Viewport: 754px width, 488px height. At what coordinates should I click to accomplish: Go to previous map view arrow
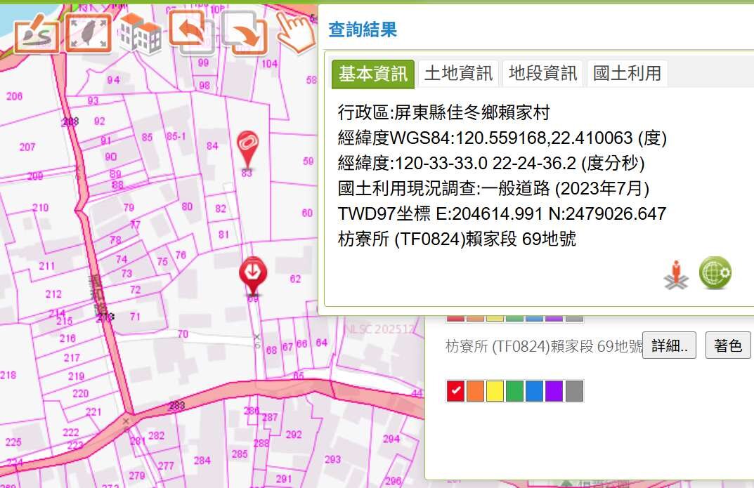pos(190,32)
